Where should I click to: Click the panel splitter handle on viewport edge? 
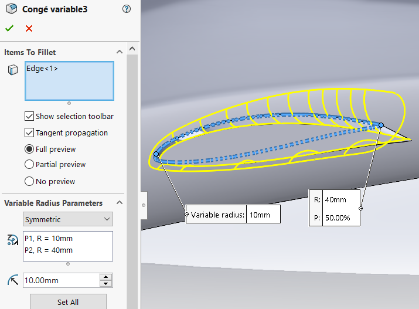pos(144,205)
